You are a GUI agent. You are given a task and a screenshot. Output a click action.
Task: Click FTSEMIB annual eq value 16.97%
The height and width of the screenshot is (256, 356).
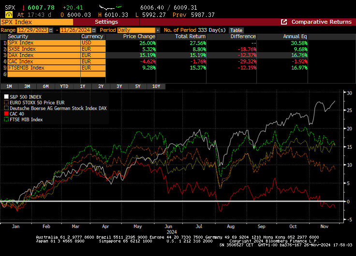[299, 68]
